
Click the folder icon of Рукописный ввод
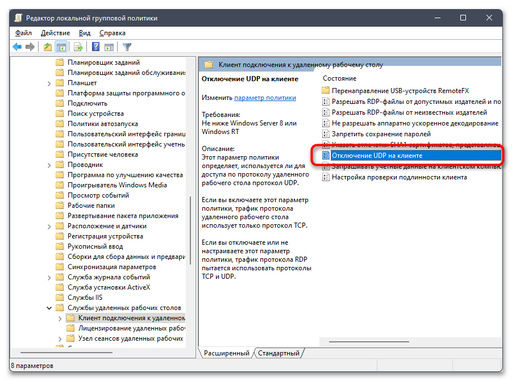(x=60, y=246)
